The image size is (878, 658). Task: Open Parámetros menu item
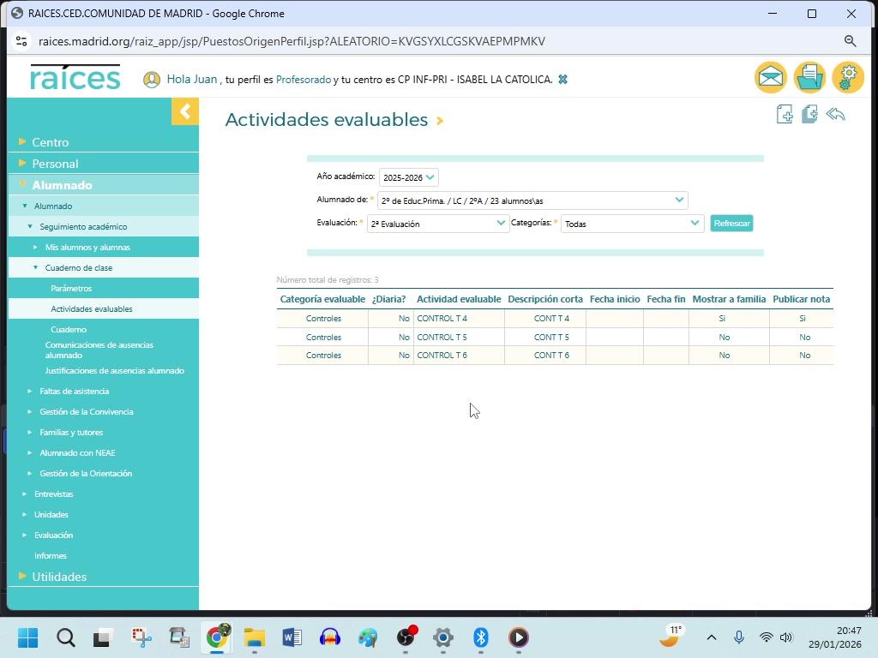[71, 289]
